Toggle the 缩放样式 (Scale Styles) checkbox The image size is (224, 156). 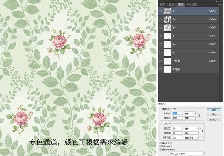point(160,143)
